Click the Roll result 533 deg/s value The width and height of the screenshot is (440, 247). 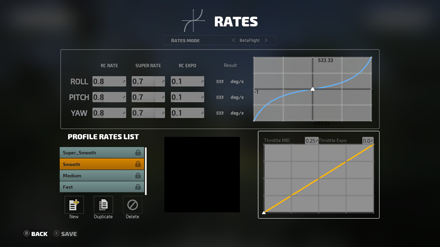pos(230,82)
